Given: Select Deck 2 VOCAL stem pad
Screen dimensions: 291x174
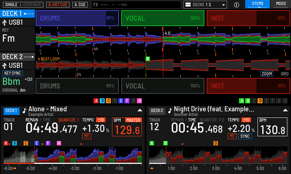Looking at the screenshot, I should (x=163, y=86).
